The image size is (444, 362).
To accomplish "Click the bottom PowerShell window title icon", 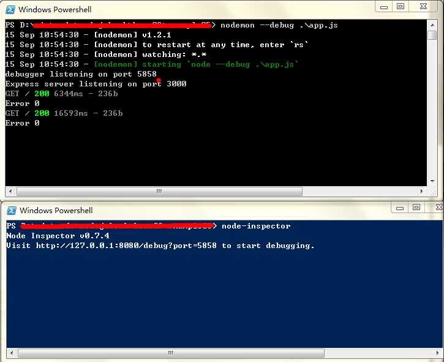I will (11, 211).
